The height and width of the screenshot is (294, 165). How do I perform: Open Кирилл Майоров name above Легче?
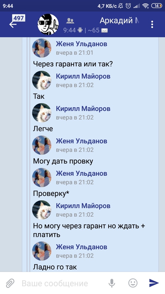[83, 109]
